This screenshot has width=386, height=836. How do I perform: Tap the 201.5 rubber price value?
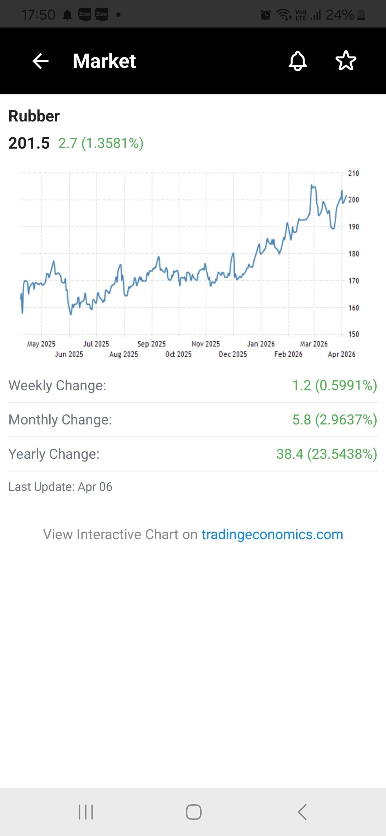click(x=29, y=143)
